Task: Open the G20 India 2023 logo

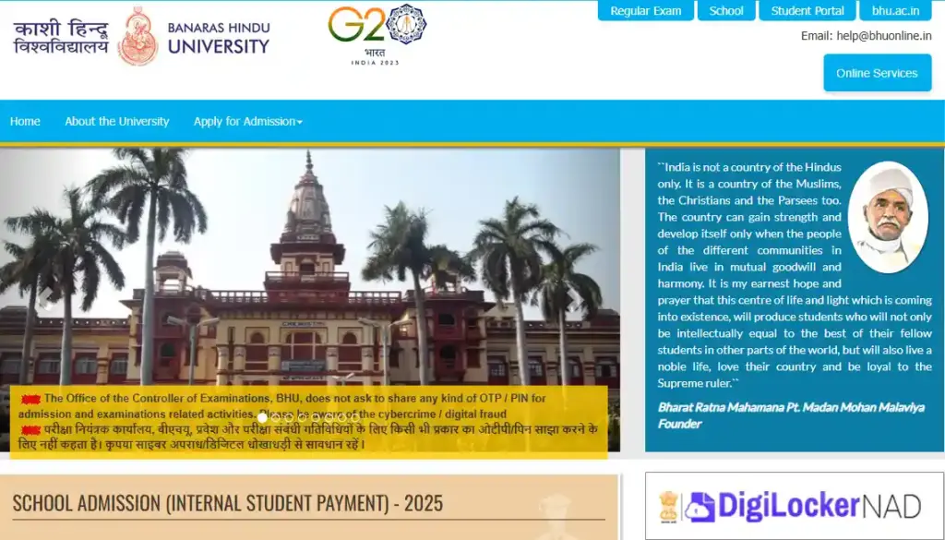Action: [377, 33]
